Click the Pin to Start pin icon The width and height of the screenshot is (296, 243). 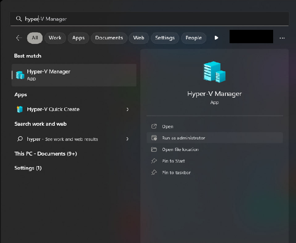(x=154, y=161)
